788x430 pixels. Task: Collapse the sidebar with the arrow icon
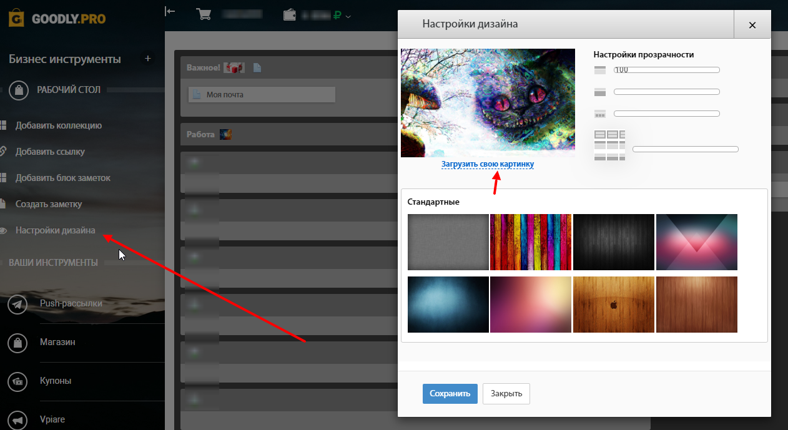coord(170,11)
